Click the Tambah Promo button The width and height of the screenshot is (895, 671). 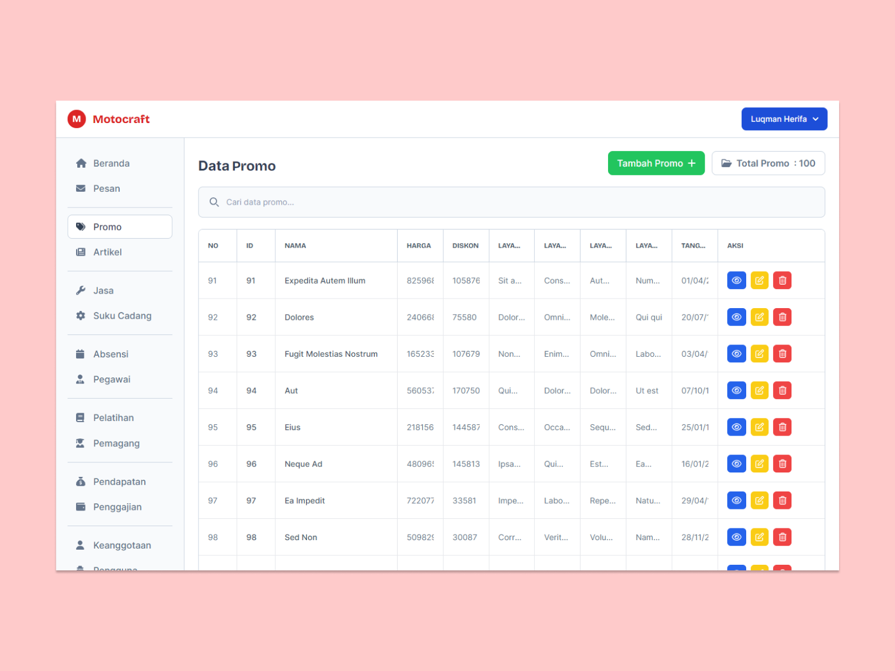point(656,163)
